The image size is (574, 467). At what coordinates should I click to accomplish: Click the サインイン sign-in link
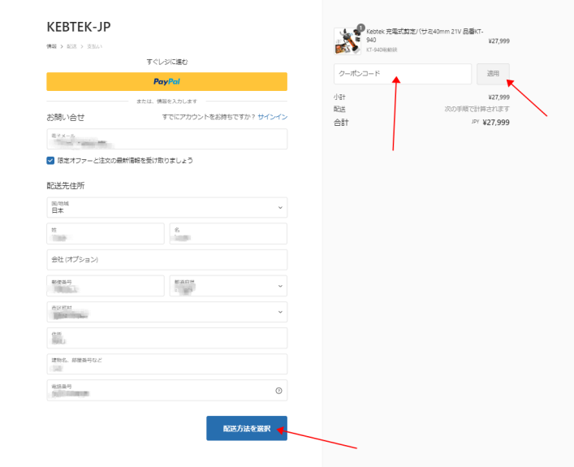[x=272, y=117]
